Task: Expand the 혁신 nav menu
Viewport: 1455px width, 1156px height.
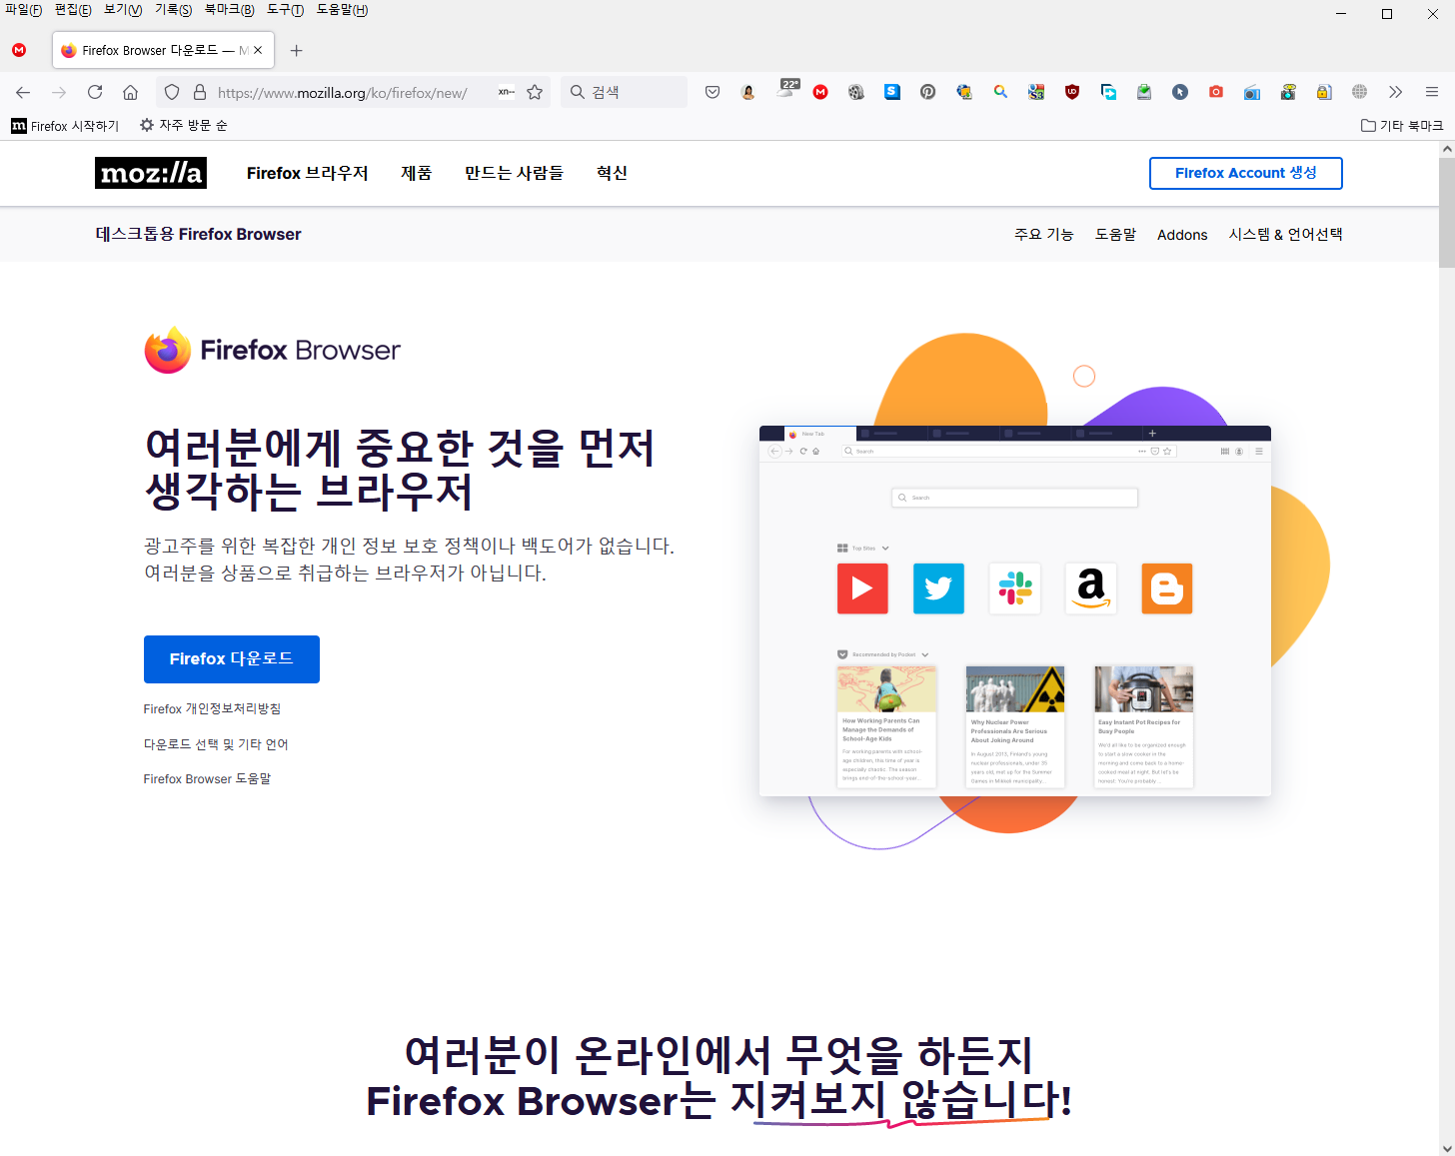Action: coord(612,173)
